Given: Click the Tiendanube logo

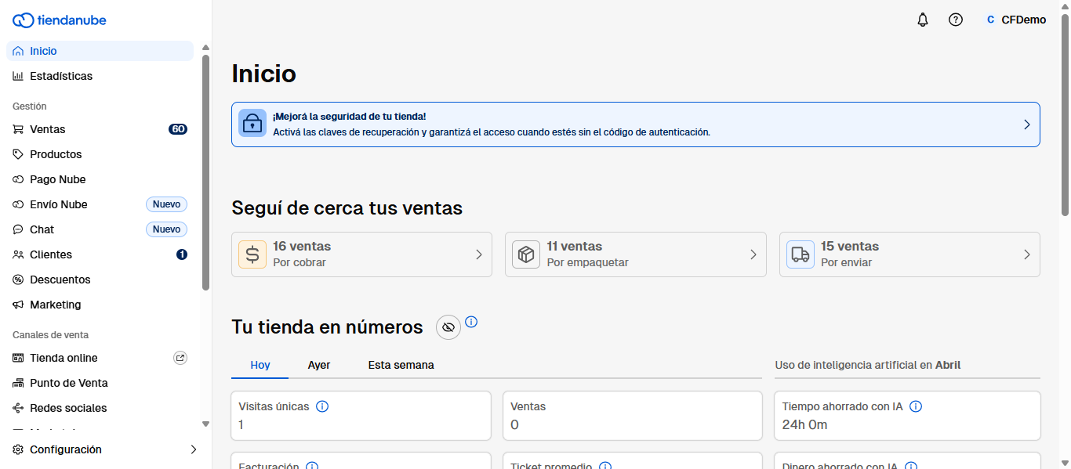Looking at the screenshot, I should click(60, 20).
